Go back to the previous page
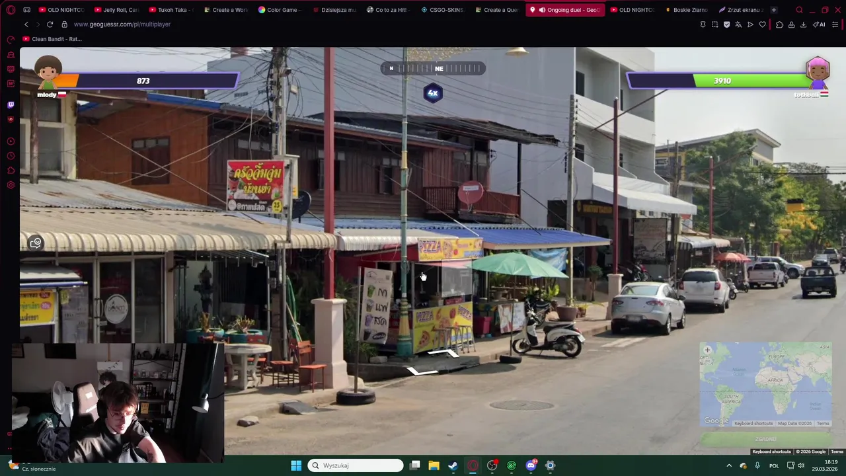This screenshot has height=476, width=846. (x=26, y=24)
